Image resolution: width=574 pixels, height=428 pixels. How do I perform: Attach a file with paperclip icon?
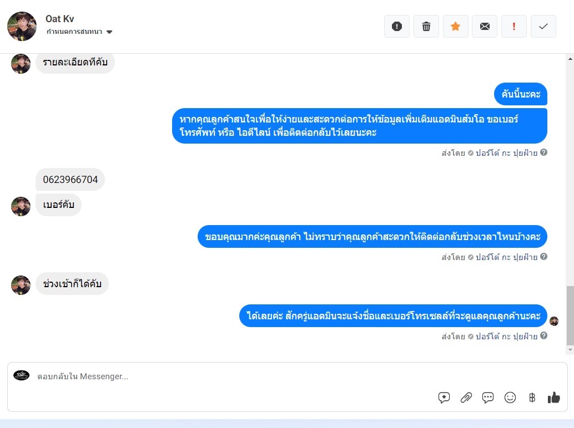[466, 398]
